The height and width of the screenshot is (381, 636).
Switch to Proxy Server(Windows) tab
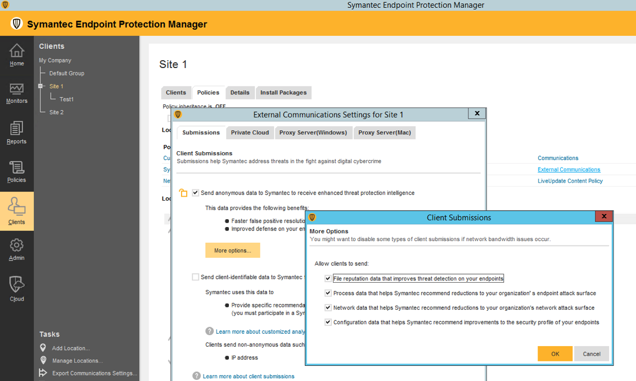(x=314, y=133)
